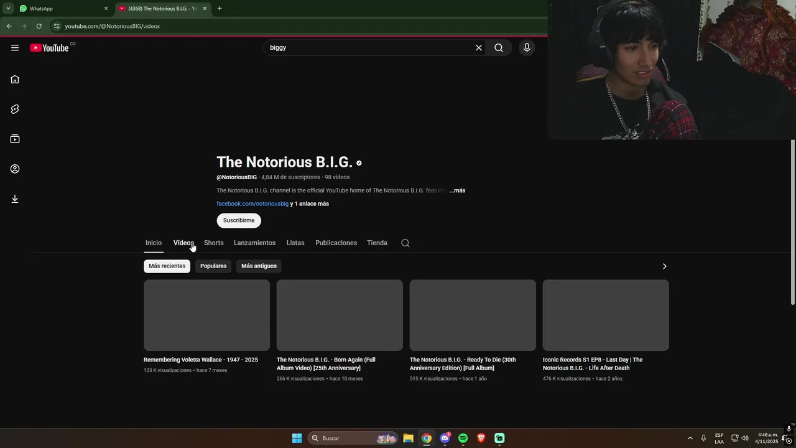The width and height of the screenshot is (796, 448).
Task: Go back with the browser back arrow
Action: point(9,26)
